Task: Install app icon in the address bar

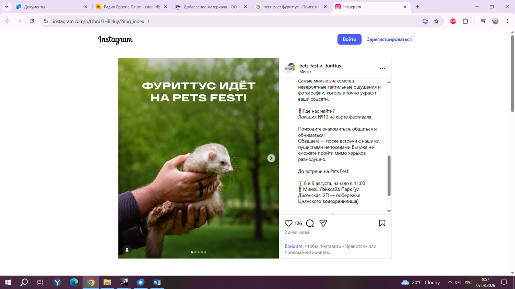Action: pos(425,21)
